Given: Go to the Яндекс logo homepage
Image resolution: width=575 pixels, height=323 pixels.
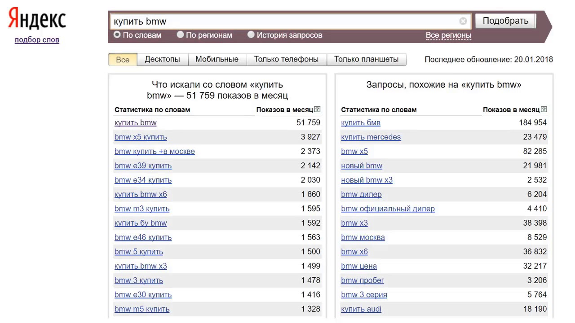Looking at the screenshot, I should point(37,19).
